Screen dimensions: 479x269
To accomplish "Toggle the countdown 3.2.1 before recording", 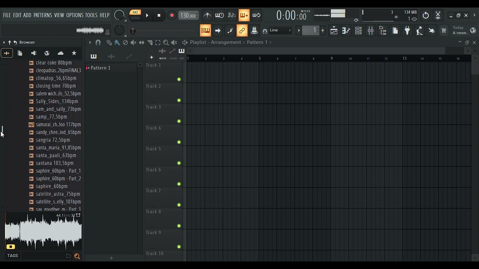I will 232,15.
